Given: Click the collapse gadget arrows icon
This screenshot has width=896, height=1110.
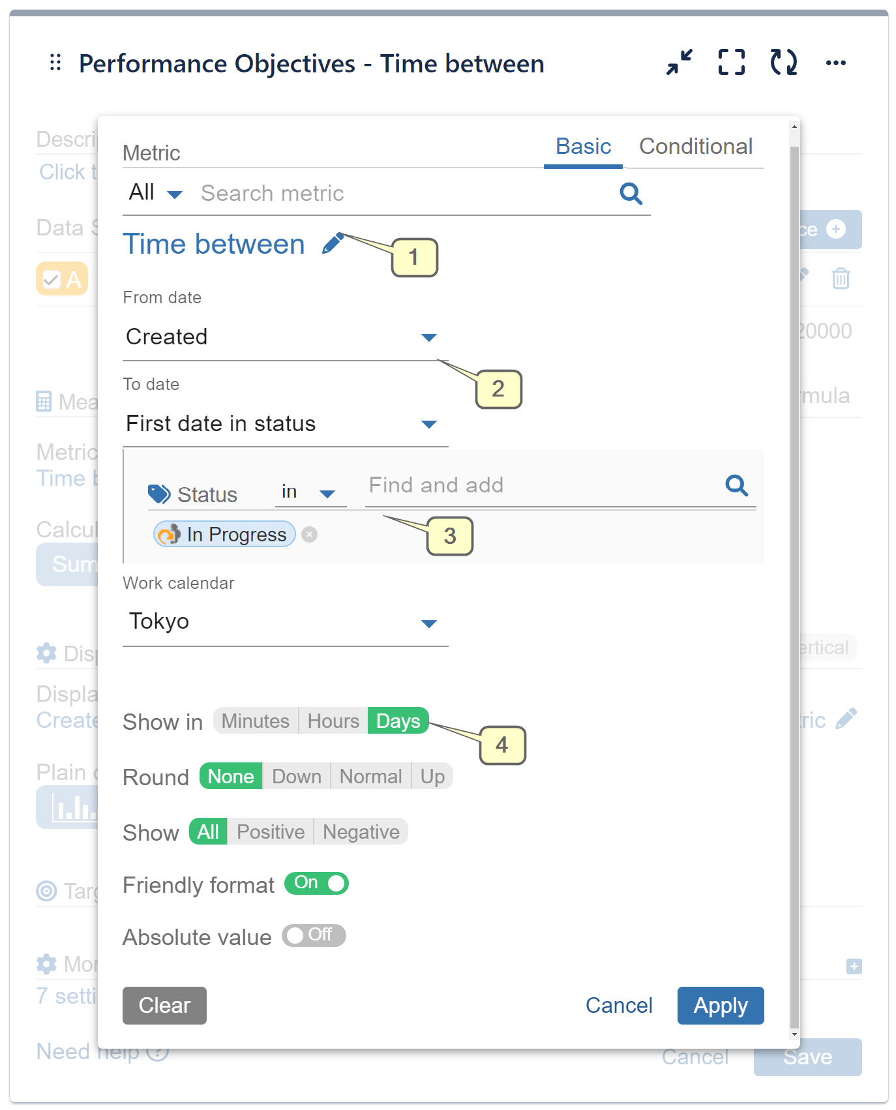Looking at the screenshot, I should (x=679, y=63).
